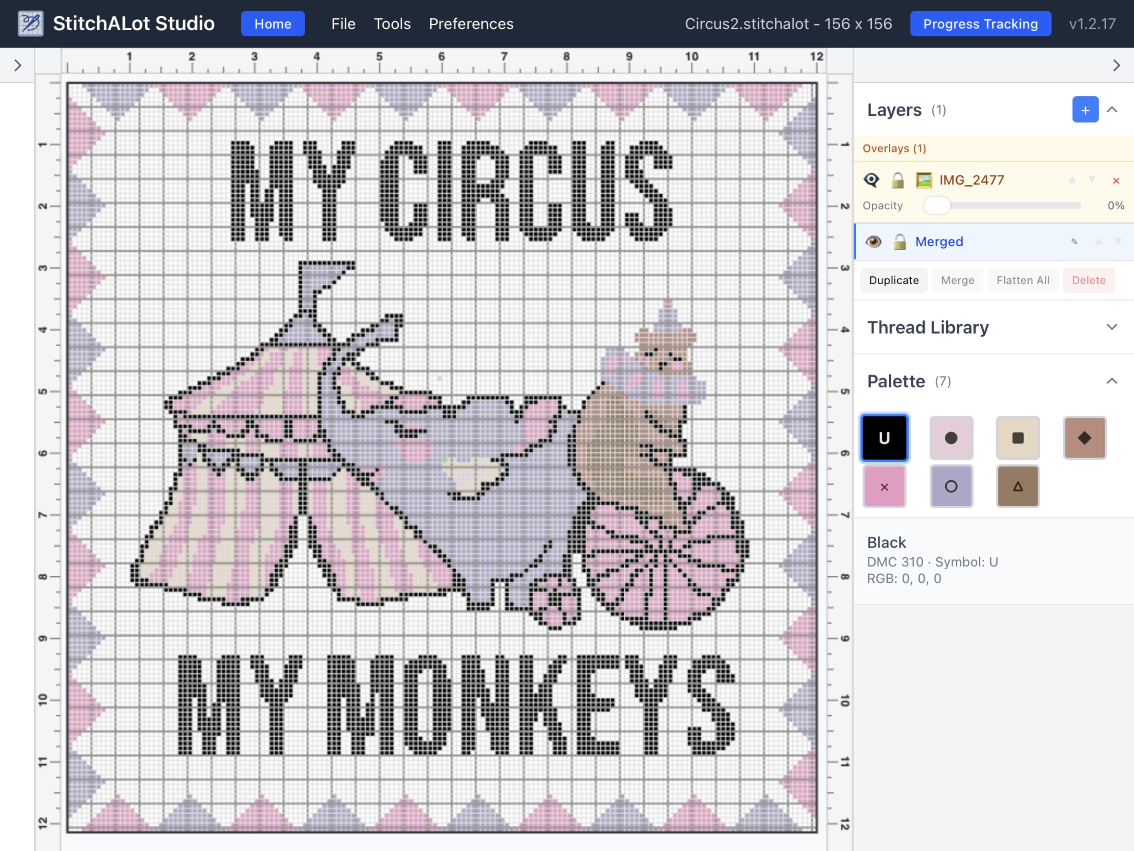Viewport: 1134px width, 851px height.
Task: Move IMG_2477 overlay up with arrow
Action: [x=1072, y=180]
